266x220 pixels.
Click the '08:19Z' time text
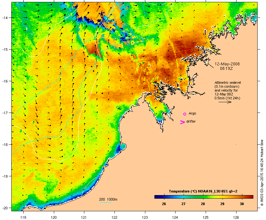226,69
